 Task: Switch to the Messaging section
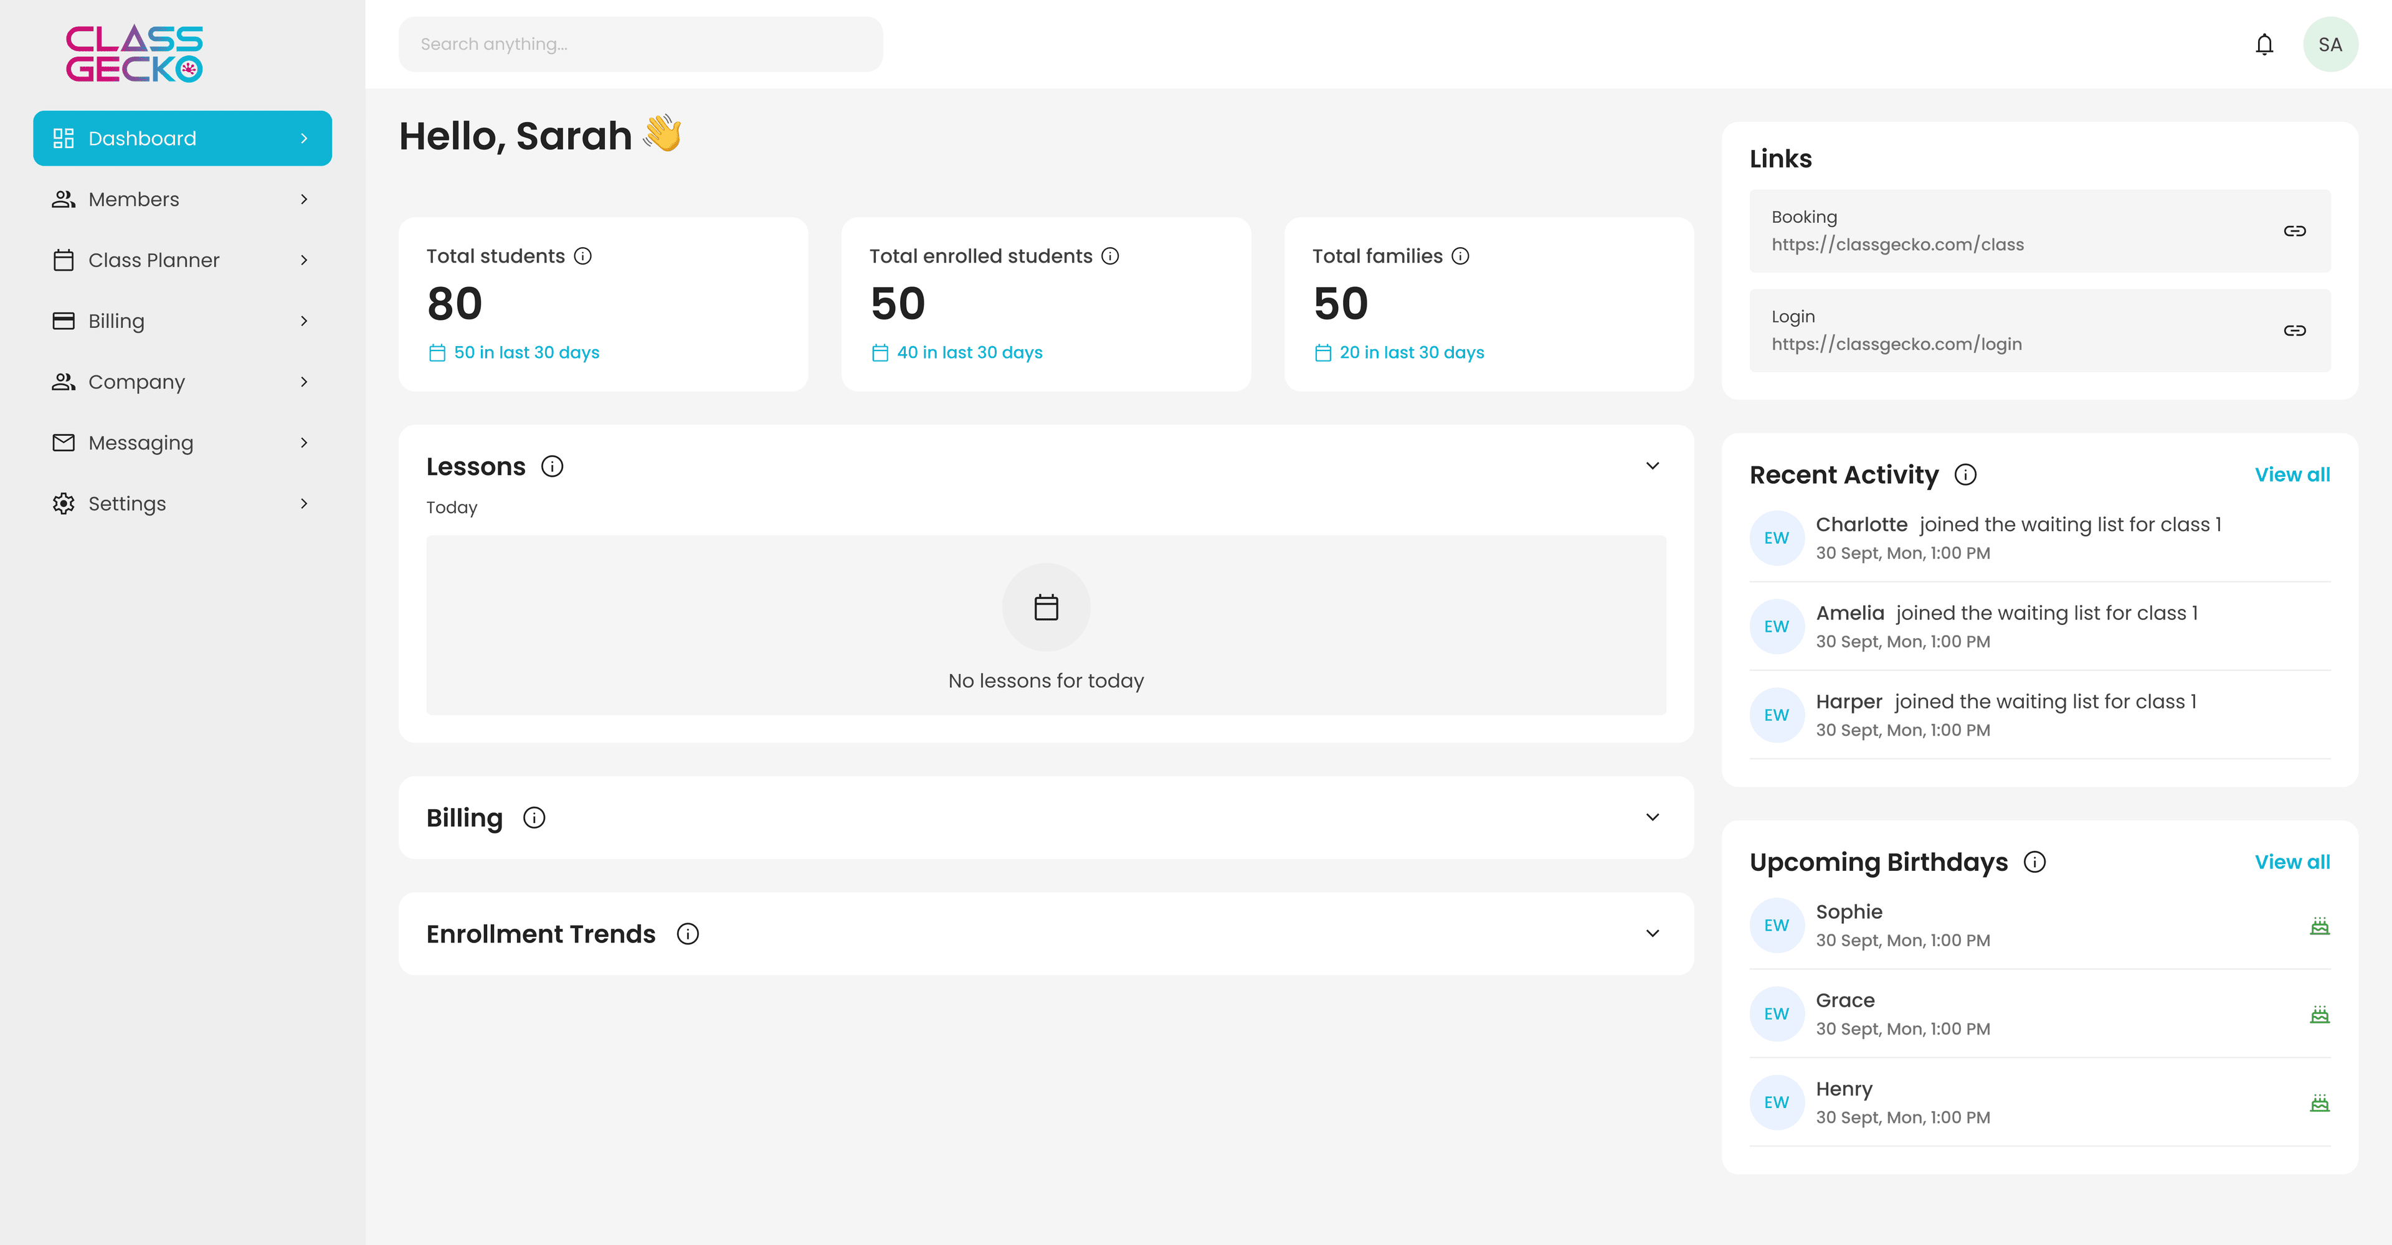click(x=141, y=443)
